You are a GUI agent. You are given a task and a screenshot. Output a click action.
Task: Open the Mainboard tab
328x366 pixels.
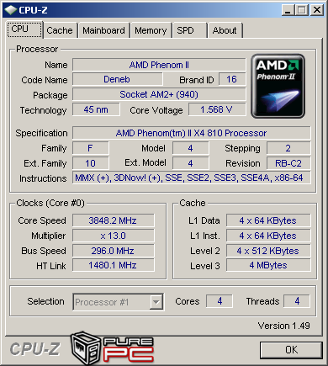(x=103, y=30)
